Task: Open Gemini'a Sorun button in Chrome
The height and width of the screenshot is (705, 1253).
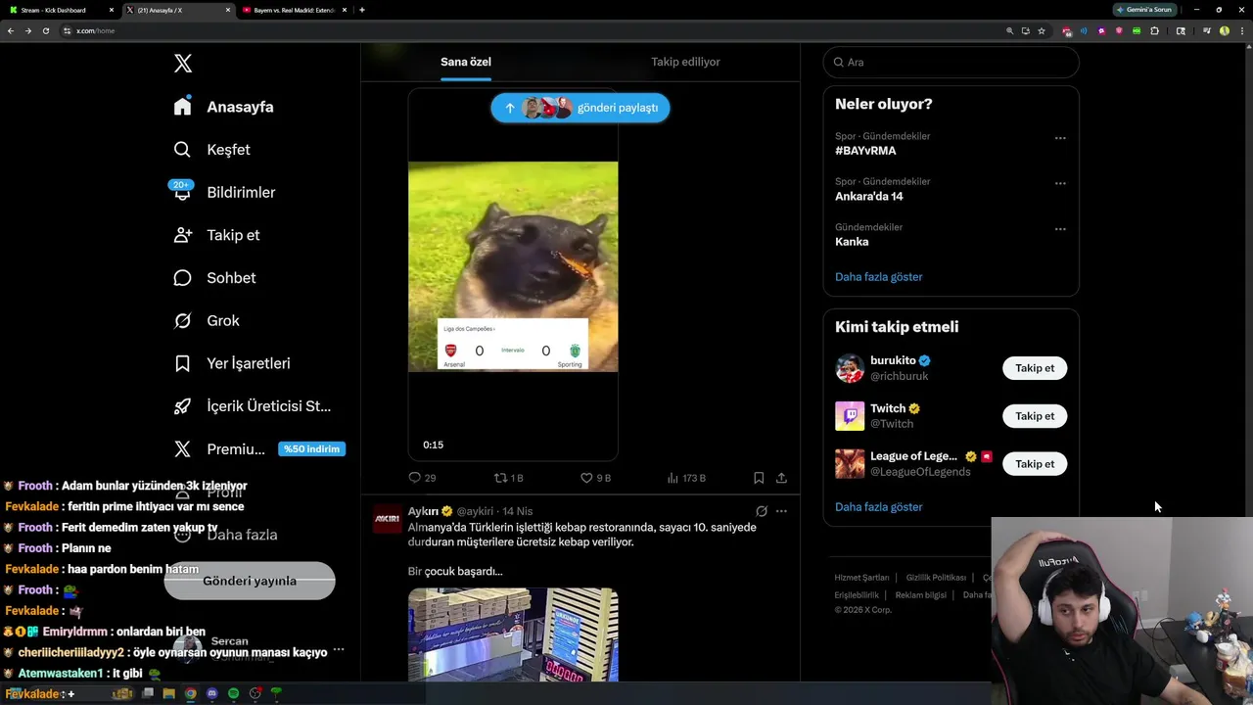Action: (1145, 10)
